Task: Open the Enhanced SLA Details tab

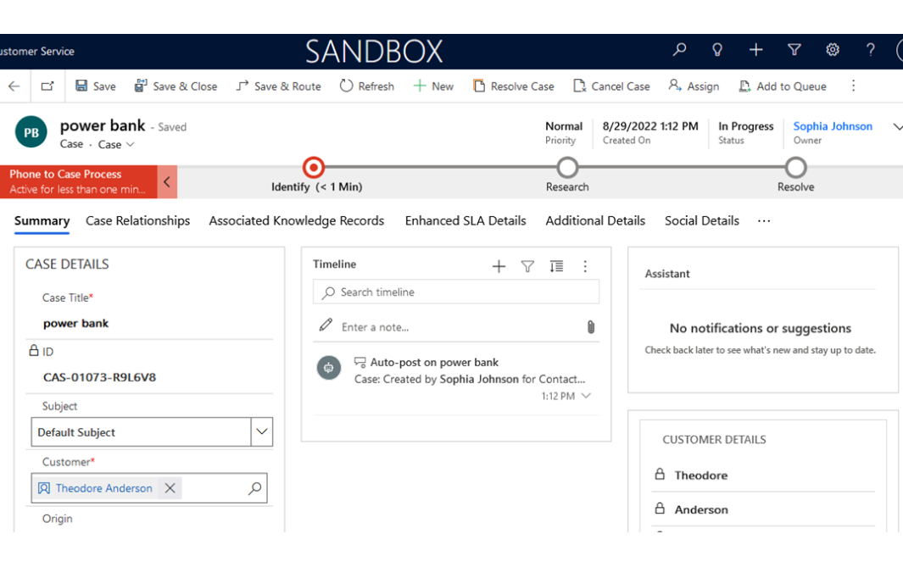Action: click(465, 221)
